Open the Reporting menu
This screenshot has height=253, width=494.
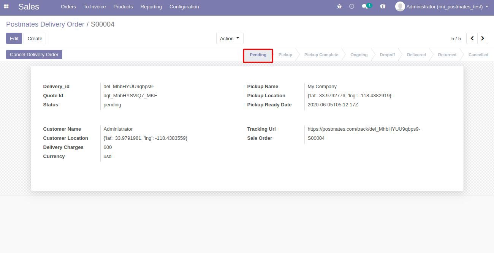(x=151, y=6)
